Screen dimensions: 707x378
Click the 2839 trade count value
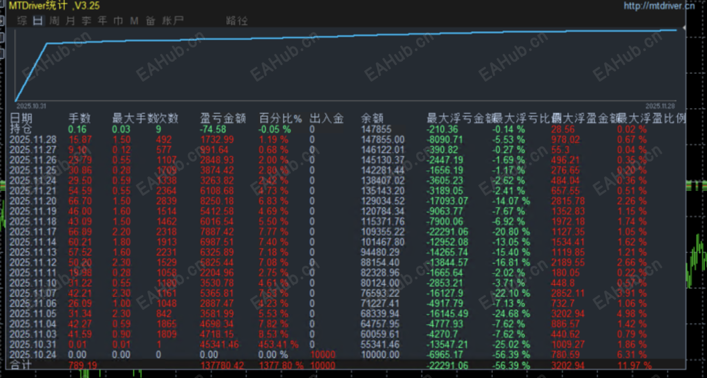click(x=166, y=201)
